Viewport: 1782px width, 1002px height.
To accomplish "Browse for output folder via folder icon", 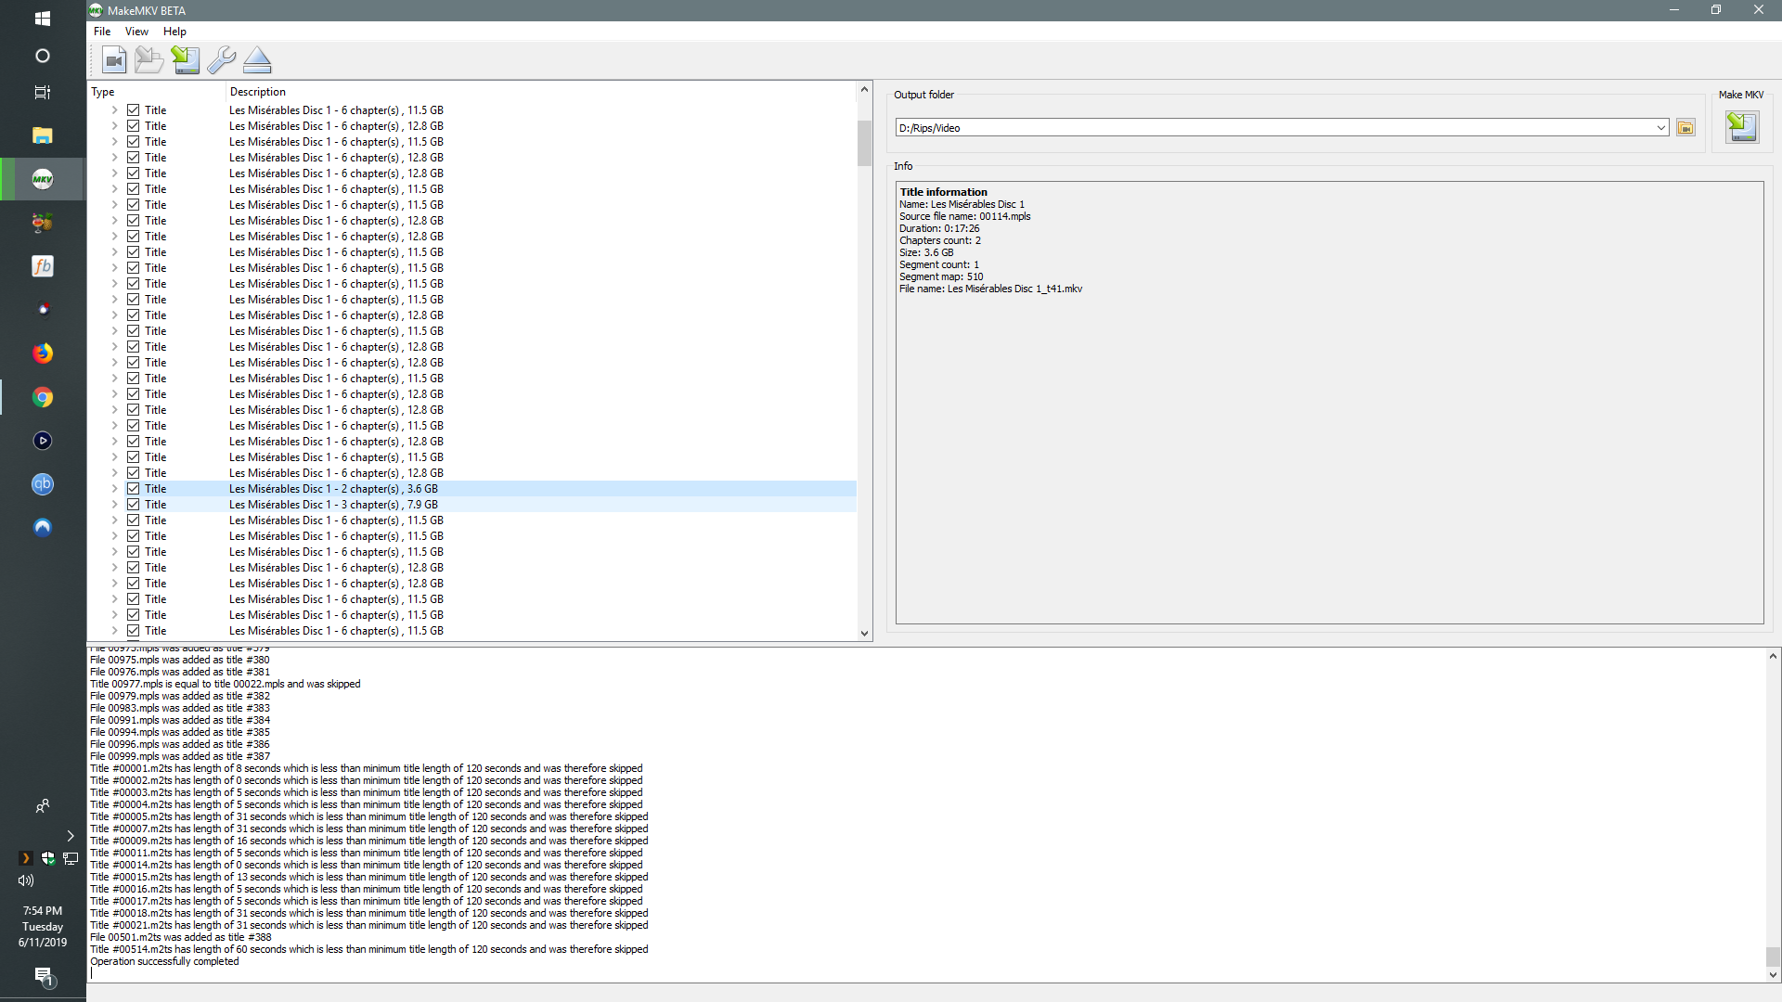I will [1685, 128].
